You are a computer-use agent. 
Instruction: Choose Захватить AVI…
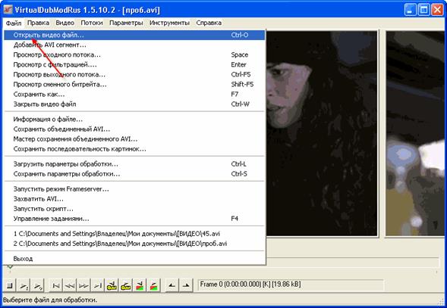pos(134,199)
